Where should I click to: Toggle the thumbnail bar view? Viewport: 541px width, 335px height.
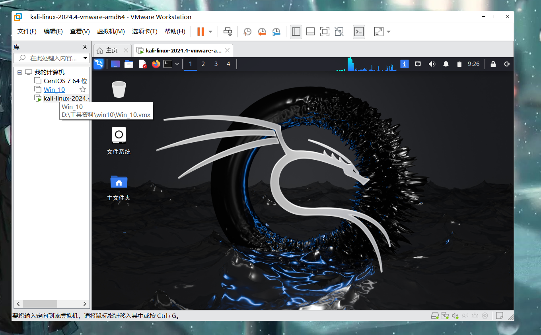(x=310, y=32)
